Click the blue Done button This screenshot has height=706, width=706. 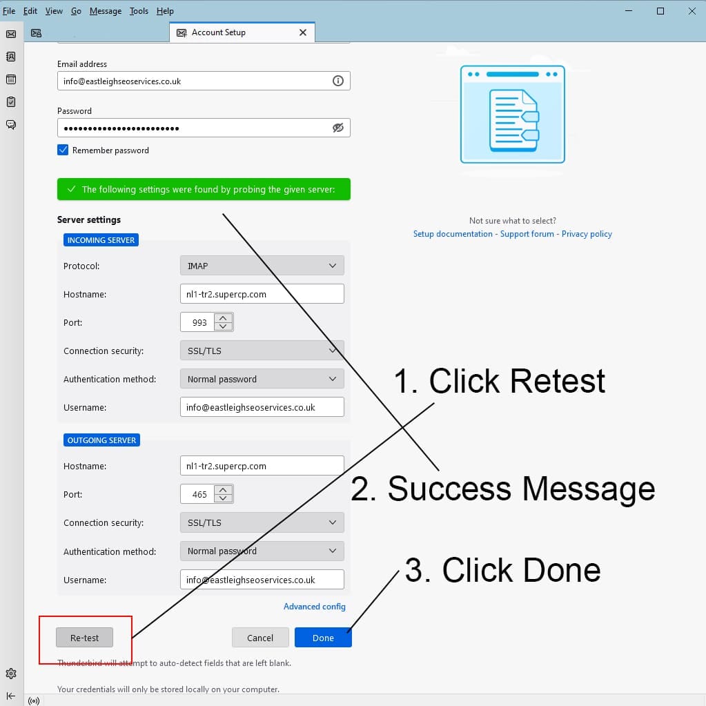tap(323, 638)
